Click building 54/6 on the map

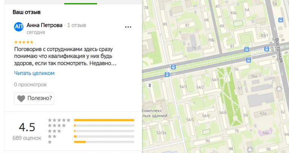(x=206, y=116)
